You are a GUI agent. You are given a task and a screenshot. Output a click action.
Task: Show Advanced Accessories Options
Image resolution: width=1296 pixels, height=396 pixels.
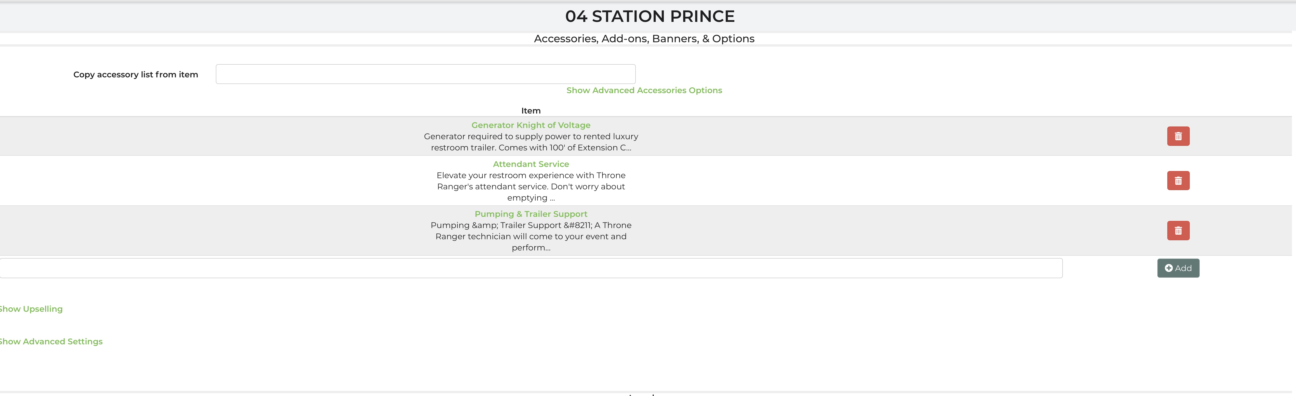coord(644,90)
